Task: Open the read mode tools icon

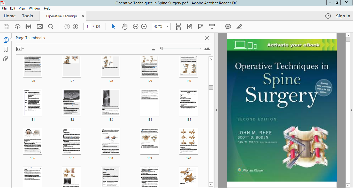Action: 212,27
